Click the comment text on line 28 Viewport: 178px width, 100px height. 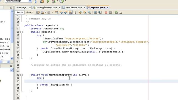pyautogui.click(x=76, y=65)
